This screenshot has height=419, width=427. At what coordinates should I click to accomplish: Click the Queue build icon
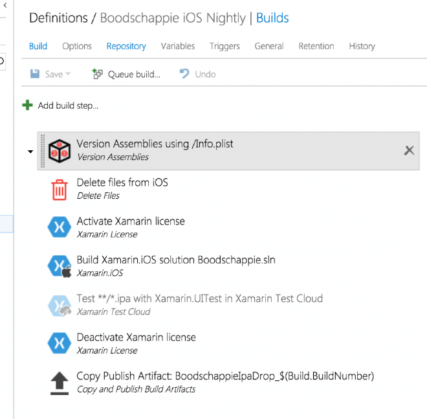[98, 74]
